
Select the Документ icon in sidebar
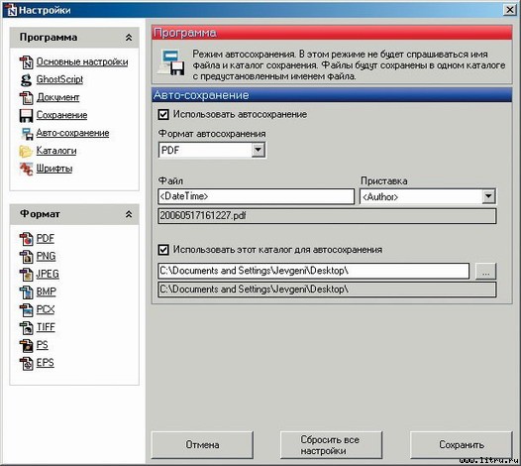click(x=26, y=97)
